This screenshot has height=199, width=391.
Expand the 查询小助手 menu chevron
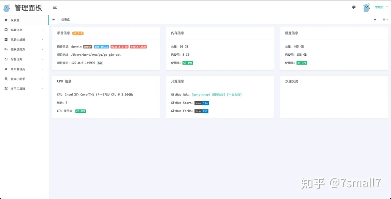pos(42,79)
